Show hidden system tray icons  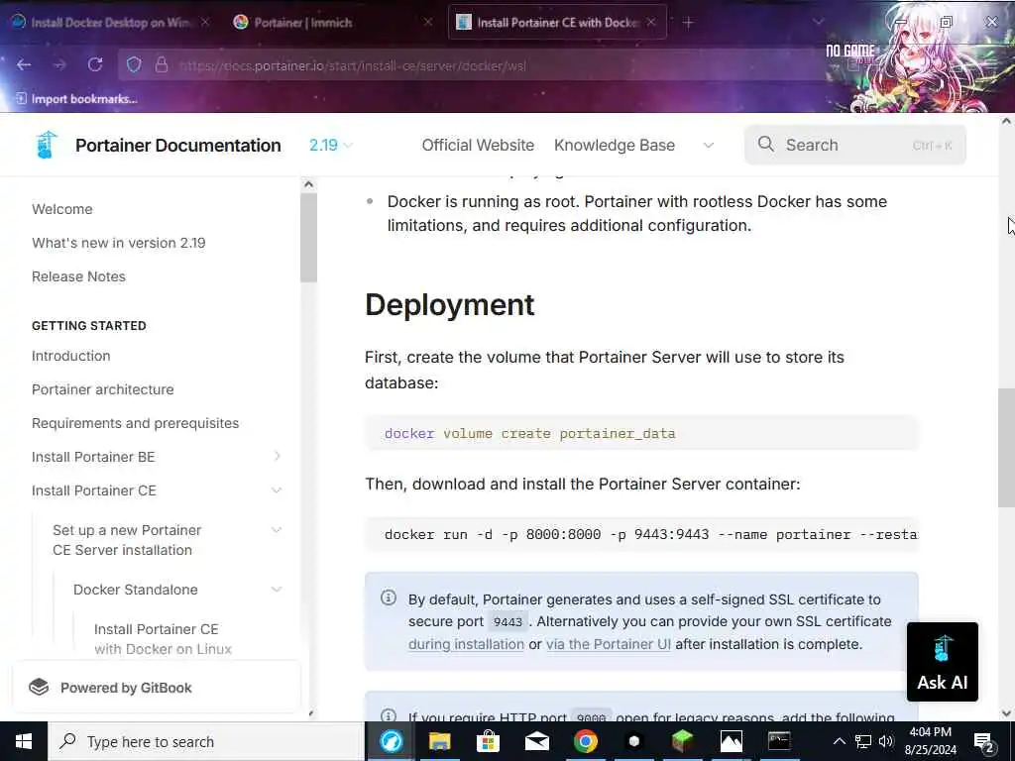point(839,741)
